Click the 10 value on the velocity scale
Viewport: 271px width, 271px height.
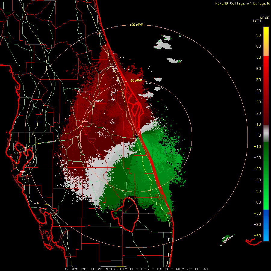pyautogui.click(x=259, y=124)
